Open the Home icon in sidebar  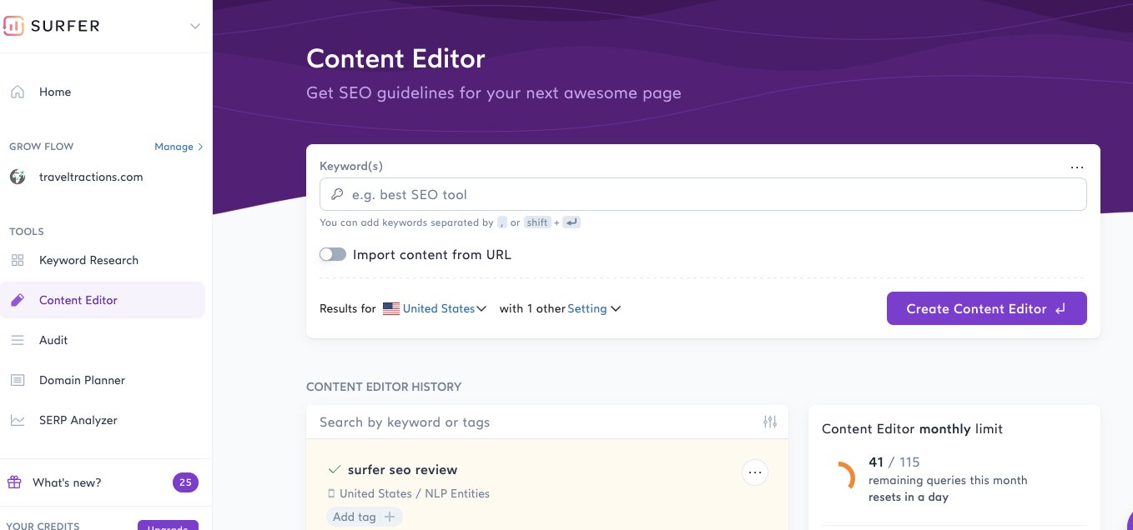click(18, 92)
